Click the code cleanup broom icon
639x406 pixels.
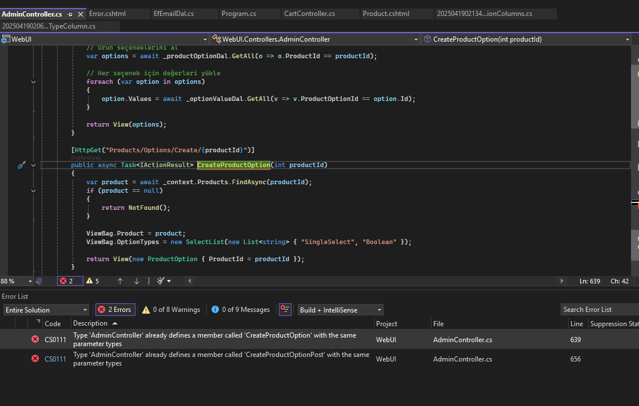pos(161,281)
